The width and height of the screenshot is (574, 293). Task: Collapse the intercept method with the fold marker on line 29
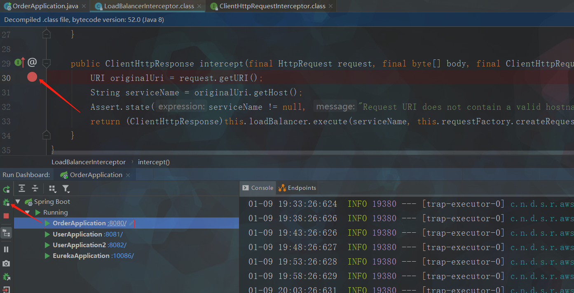click(x=47, y=63)
